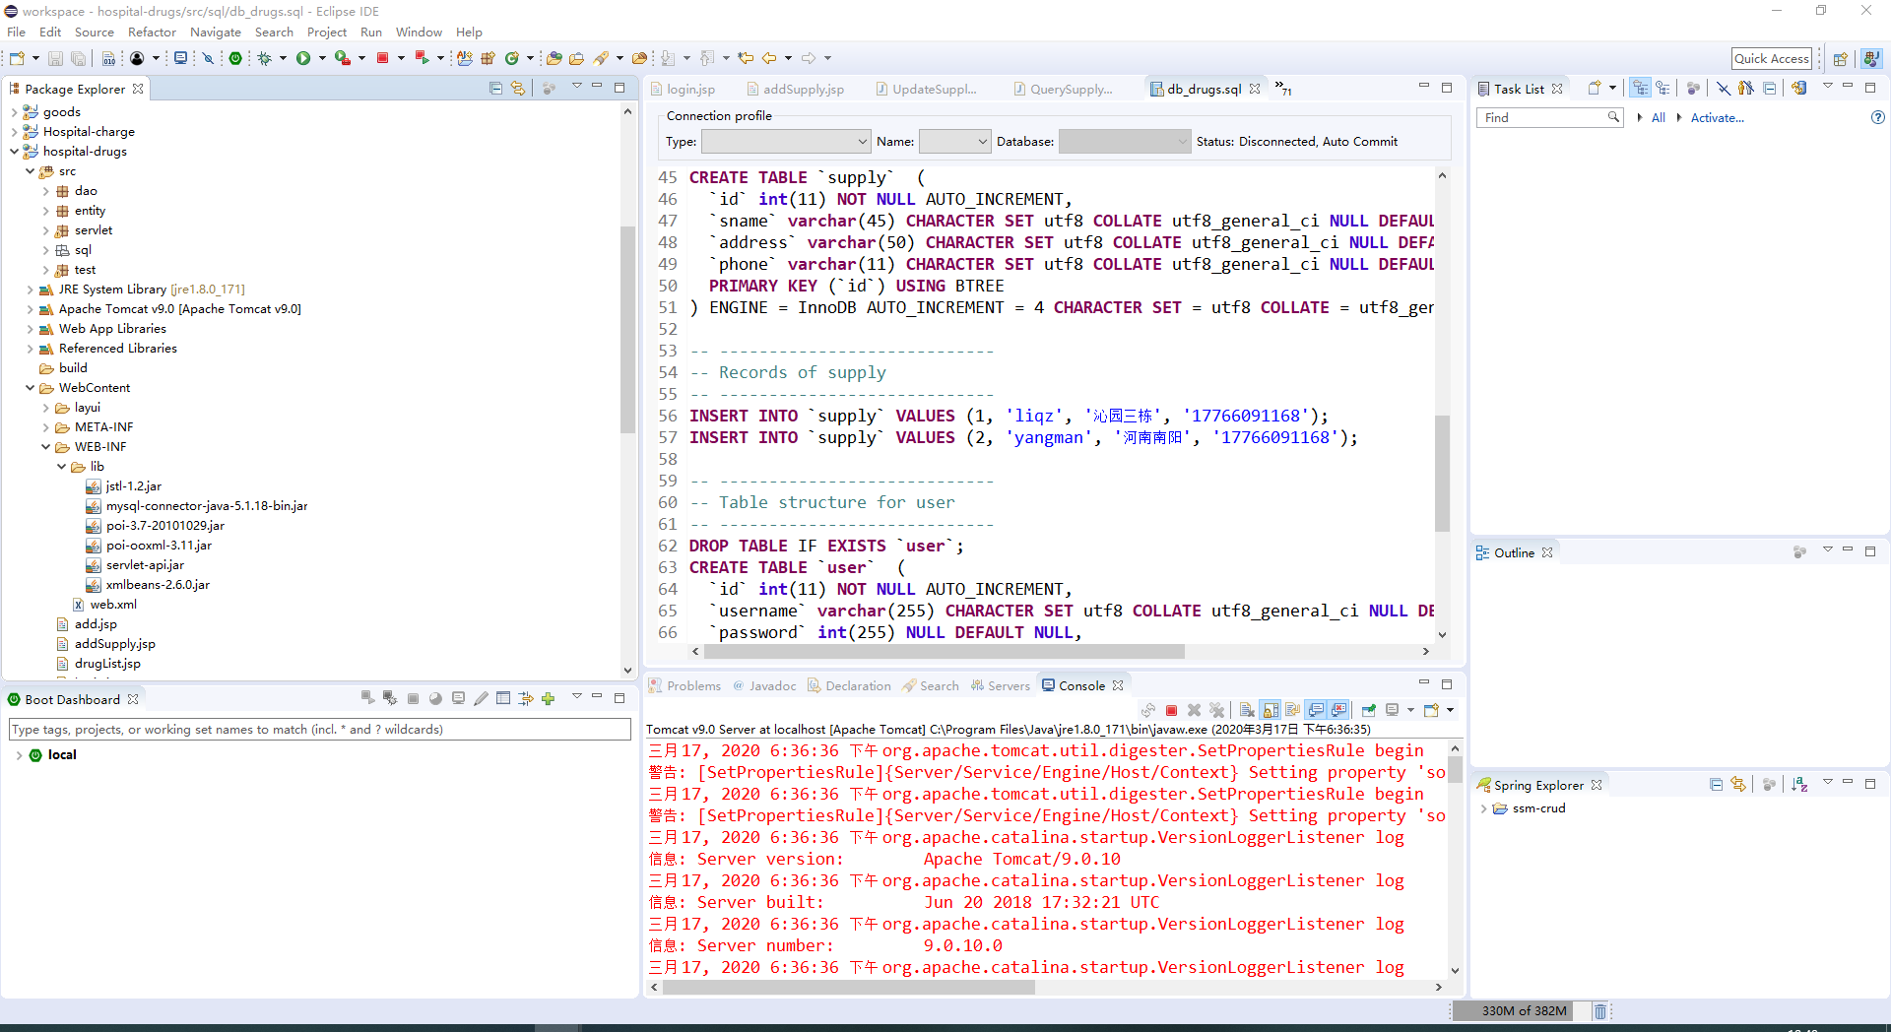Viewport: 1891px width, 1032px height.
Task: Toggle Show Only My Tasks in Task List
Action: 1746,89
